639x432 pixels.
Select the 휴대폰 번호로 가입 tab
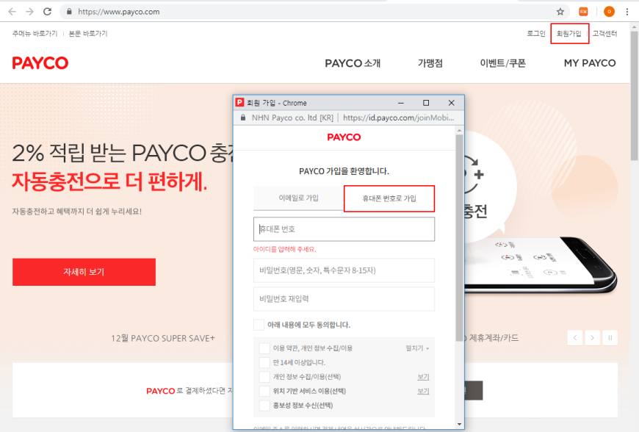pyautogui.click(x=389, y=198)
